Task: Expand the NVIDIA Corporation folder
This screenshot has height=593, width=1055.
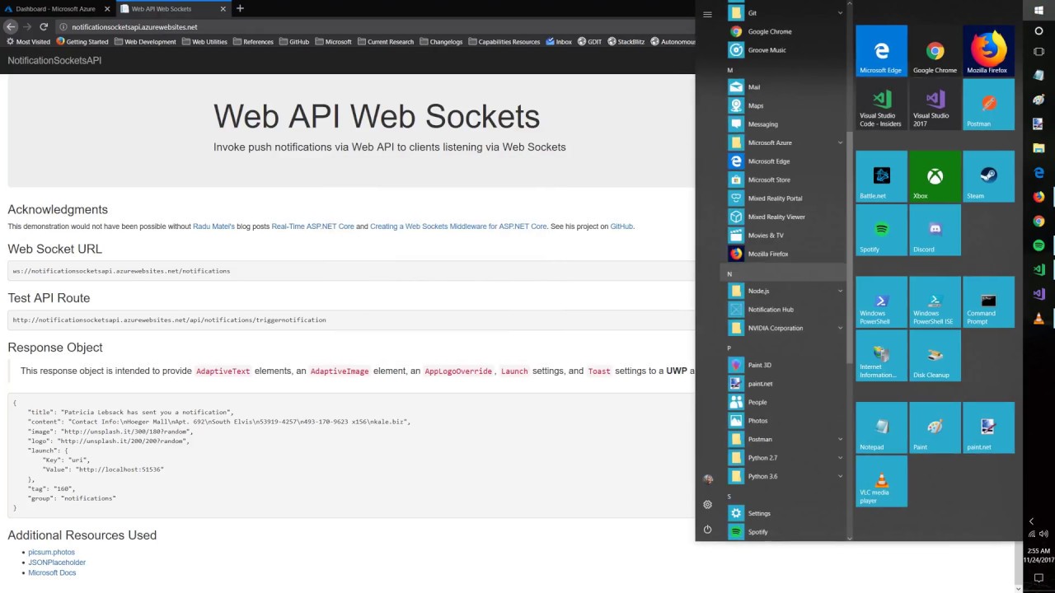Action: (785, 328)
